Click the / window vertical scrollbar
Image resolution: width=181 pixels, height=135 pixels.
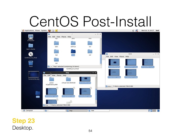[x=101, y=59]
